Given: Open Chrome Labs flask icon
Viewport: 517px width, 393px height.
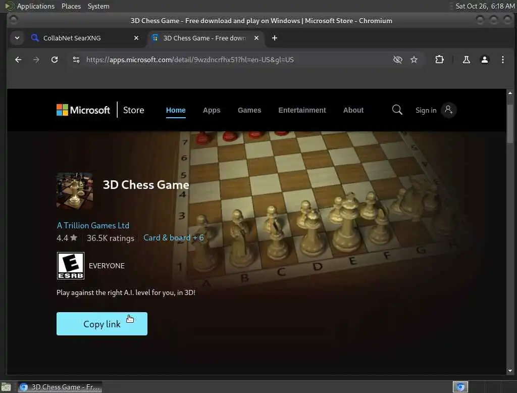Looking at the screenshot, I should point(466,60).
